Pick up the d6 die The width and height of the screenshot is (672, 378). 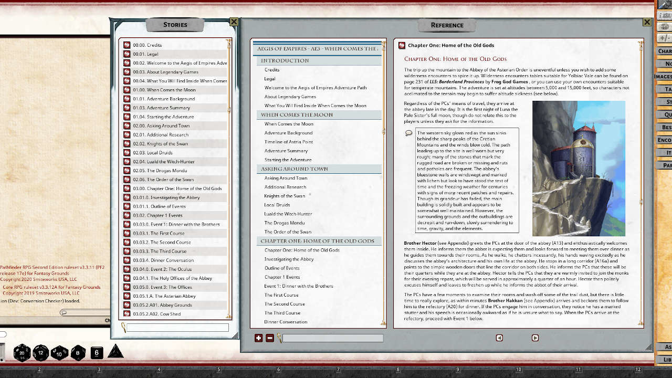coord(97,353)
